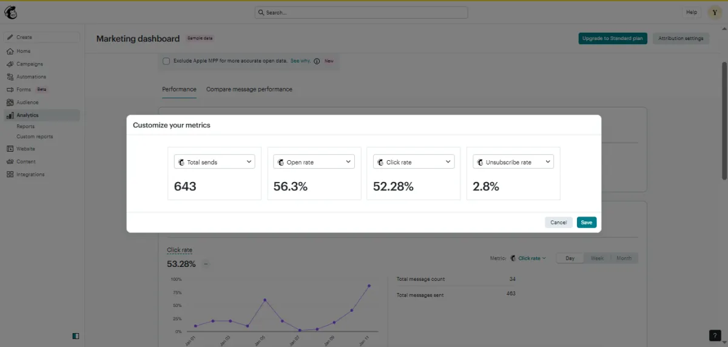Screen dimensions: 728x347
Task: Click the info icon beside See why
Action: [x=317, y=61]
